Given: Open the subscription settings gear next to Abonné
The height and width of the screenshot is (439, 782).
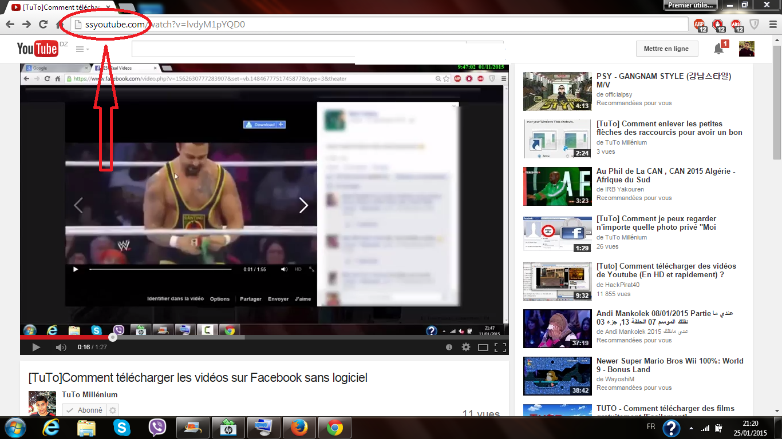Looking at the screenshot, I should coord(113,410).
